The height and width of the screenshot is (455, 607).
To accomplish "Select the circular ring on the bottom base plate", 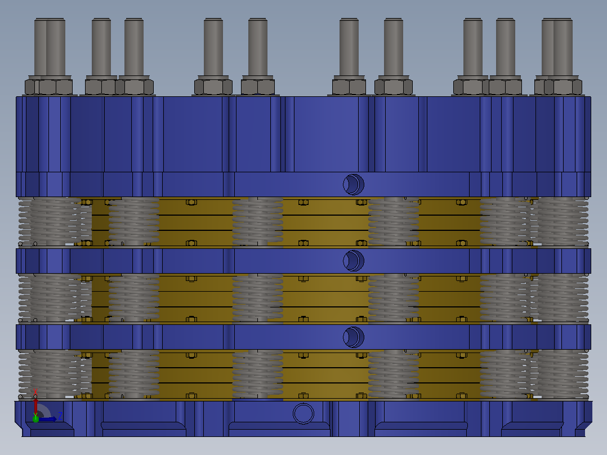I will [303, 413].
